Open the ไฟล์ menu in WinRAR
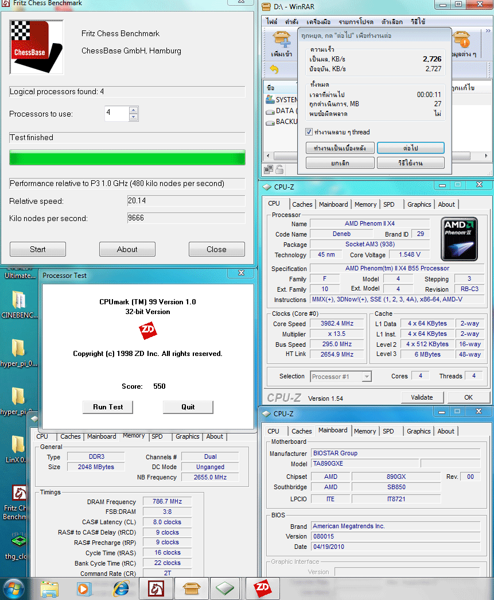 [271, 21]
